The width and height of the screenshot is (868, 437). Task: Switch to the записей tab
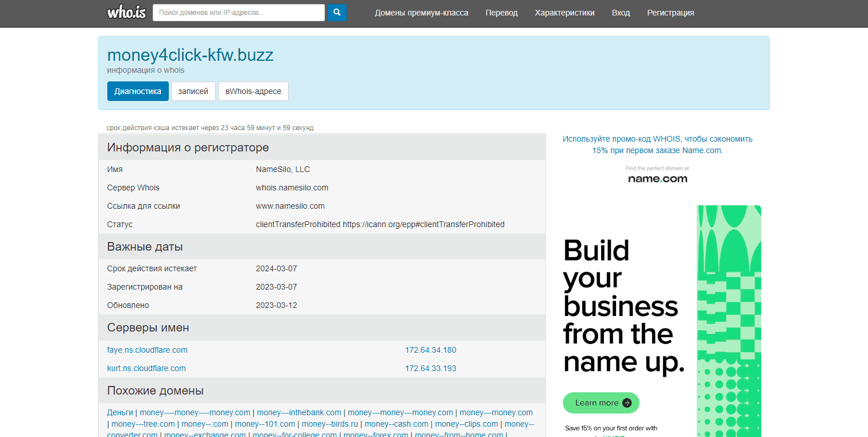(x=193, y=91)
